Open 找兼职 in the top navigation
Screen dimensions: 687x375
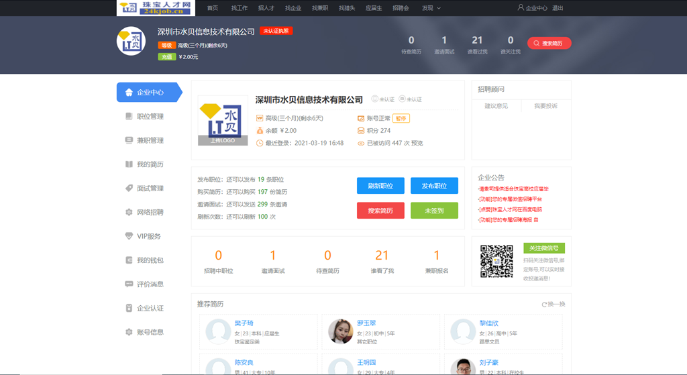click(320, 8)
